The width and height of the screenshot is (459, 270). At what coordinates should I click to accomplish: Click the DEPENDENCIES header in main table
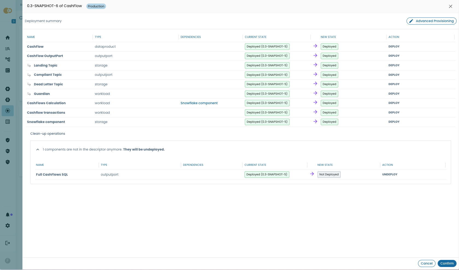pyautogui.click(x=191, y=37)
